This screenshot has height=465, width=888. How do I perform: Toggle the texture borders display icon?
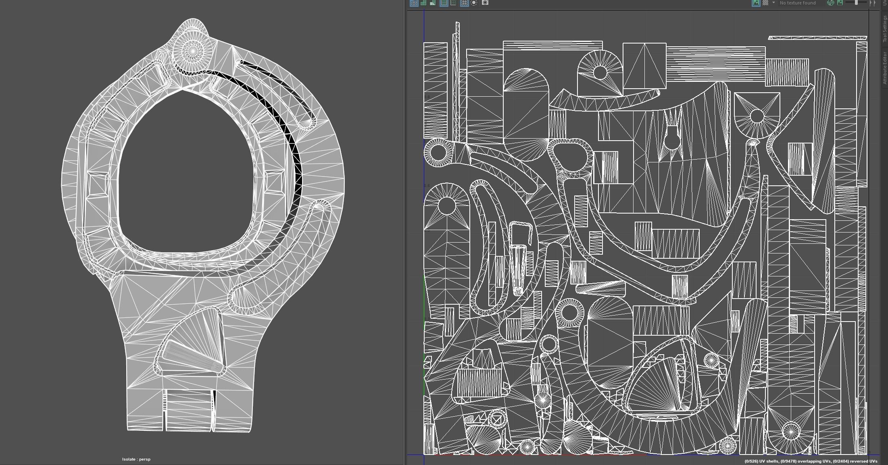click(x=444, y=3)
